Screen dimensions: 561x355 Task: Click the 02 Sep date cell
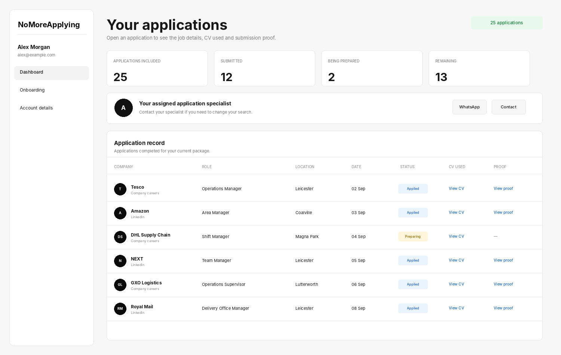[x=358, y=189]
